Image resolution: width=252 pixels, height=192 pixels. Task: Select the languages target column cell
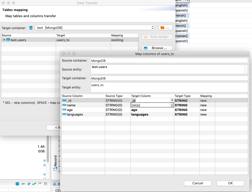click(152, 115)
